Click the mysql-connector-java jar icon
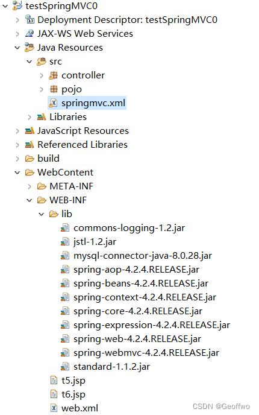This screenshot has width=259, height=415. (x=65, y=255)
